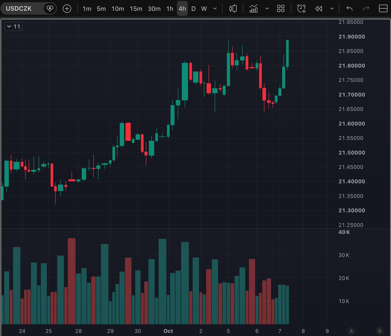Click the 20 K volume axis label
391x336 pixels.
[x=344, y=278]
